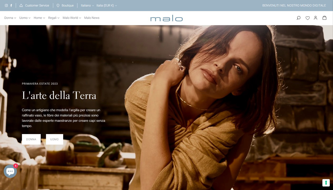Viewport: 333px width, 190px height.
Task: Expand the Malo World menu
Action: click(72, 18)
